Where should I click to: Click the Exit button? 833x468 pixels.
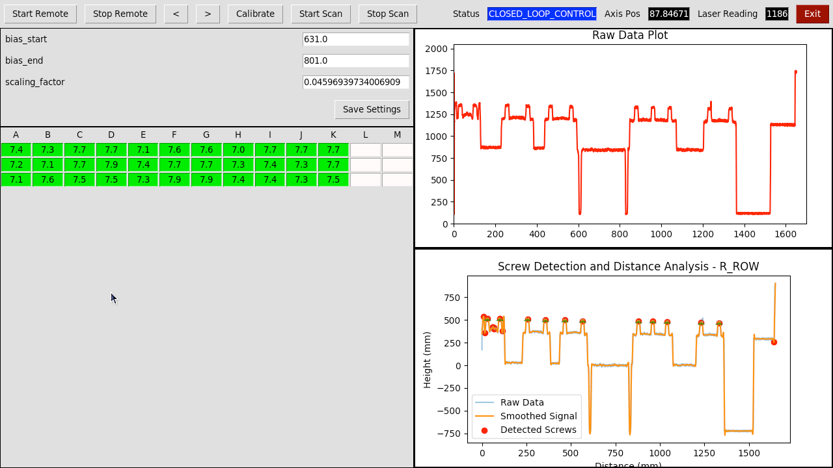(x=812, y=14)
